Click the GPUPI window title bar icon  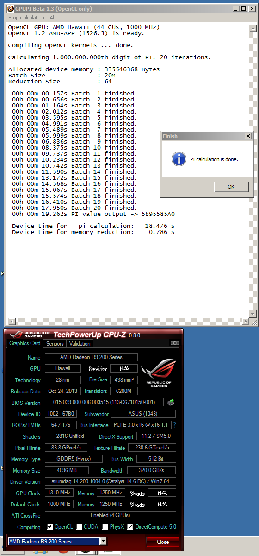point(11,9)
